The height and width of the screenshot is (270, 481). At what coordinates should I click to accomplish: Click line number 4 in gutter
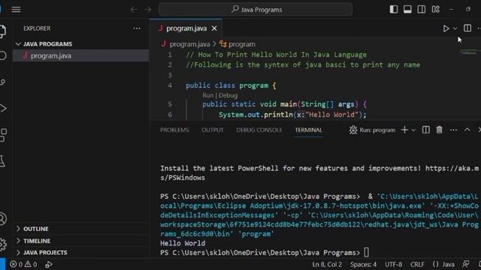tap(170, 85)
